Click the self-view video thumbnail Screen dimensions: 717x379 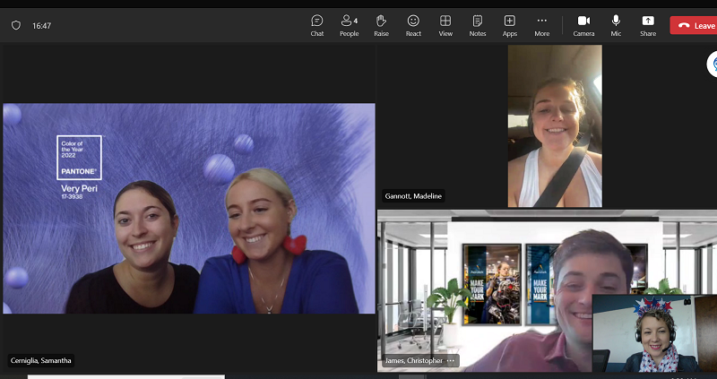654,333
